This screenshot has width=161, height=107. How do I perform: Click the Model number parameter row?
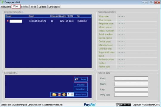(128, 31)
